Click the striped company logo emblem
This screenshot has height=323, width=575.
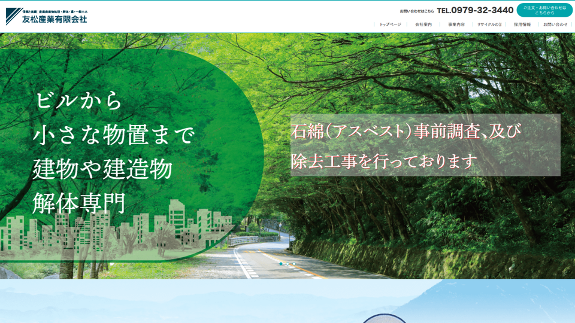pyautogui.click(x=13, y=16)
